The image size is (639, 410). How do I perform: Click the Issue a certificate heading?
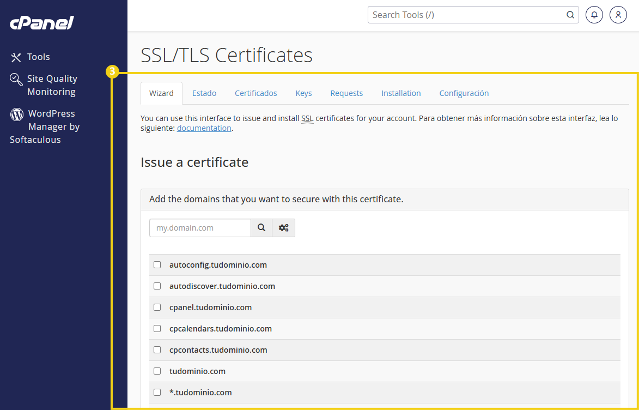pyautogui.click(x=194, y=162)
